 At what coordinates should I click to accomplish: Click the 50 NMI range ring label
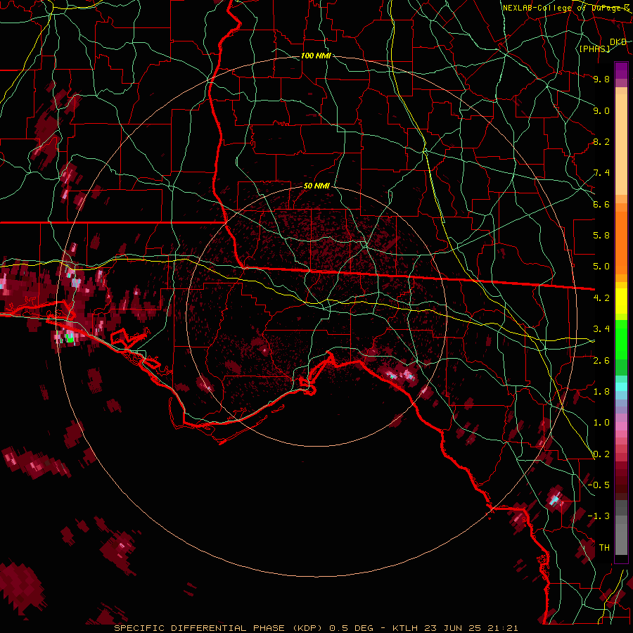(x=316, y=186)
